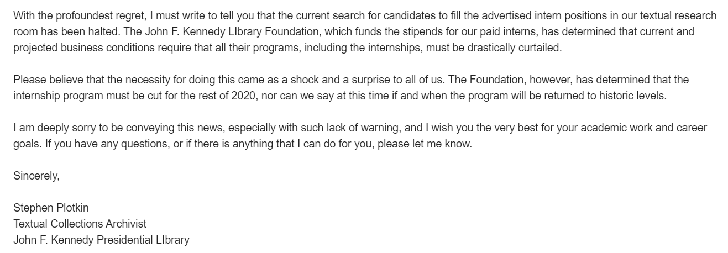
Task: Click the word Sincerely
Action: (36, 176)
